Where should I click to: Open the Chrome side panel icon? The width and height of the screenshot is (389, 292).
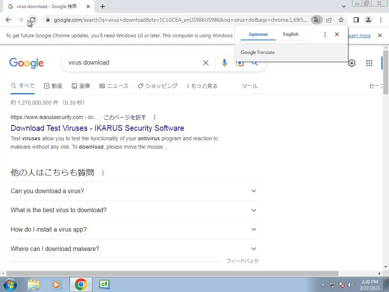pos(356,20)
